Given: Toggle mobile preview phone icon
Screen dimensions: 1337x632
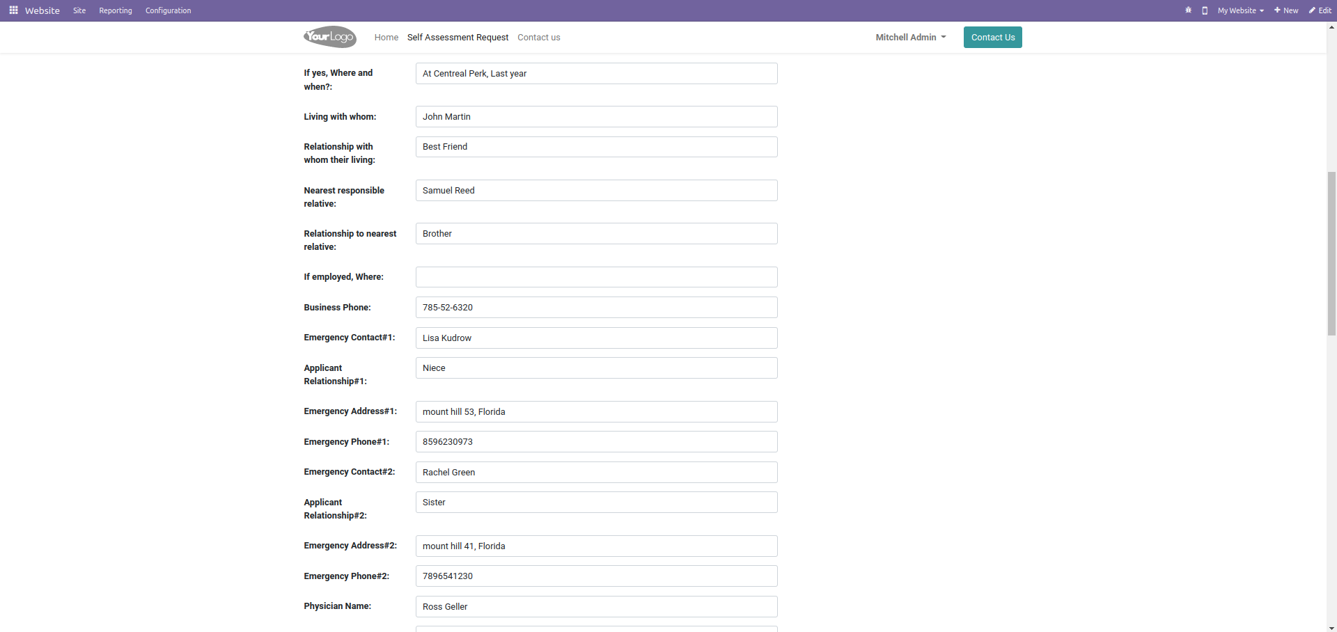Looking at the screenshot, I should tap(1205, 10).
